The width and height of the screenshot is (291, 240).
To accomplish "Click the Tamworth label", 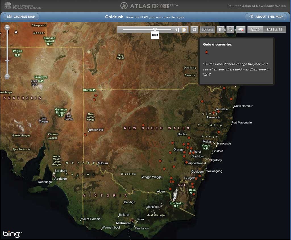I will tap(213, 117).
